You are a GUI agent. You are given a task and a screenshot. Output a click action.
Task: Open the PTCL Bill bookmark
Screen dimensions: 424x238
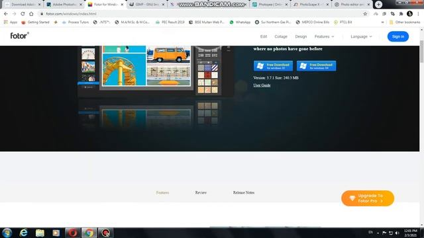343,22
